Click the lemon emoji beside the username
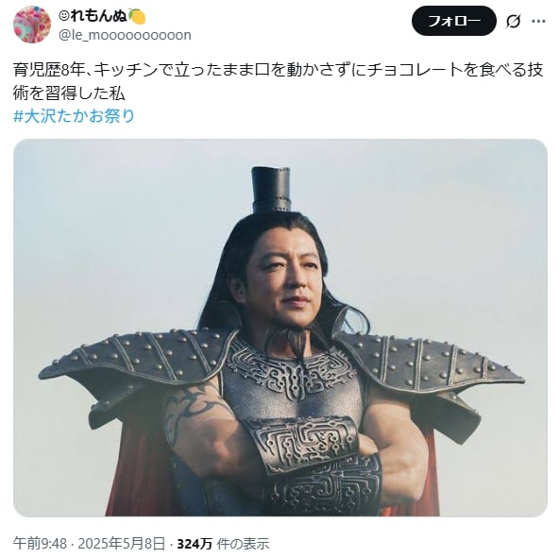The image size is (560, 558). (137, 16)
